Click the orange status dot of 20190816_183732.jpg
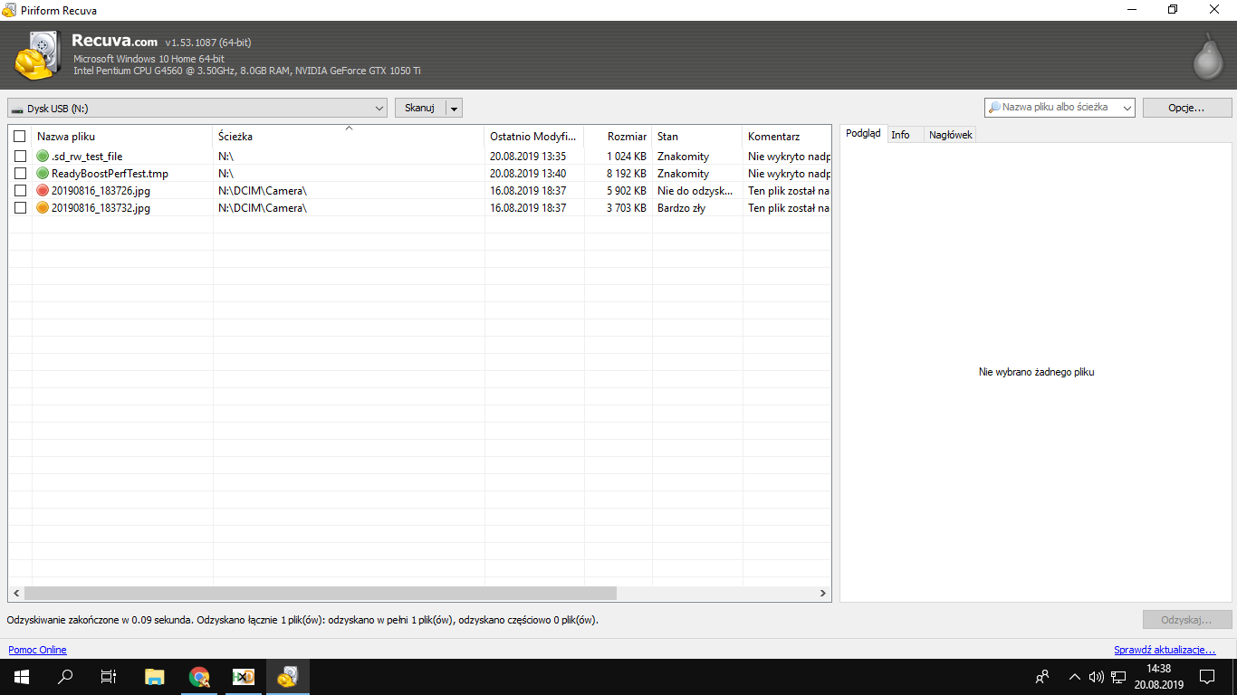 (43, 208)
